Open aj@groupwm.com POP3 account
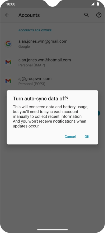Viewport: 105px width, 233px height. 52,81
